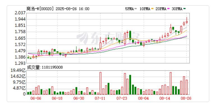Click the 14.62亿 volume axis label
This screenshot has height=109, width=214.
point(18,76)
